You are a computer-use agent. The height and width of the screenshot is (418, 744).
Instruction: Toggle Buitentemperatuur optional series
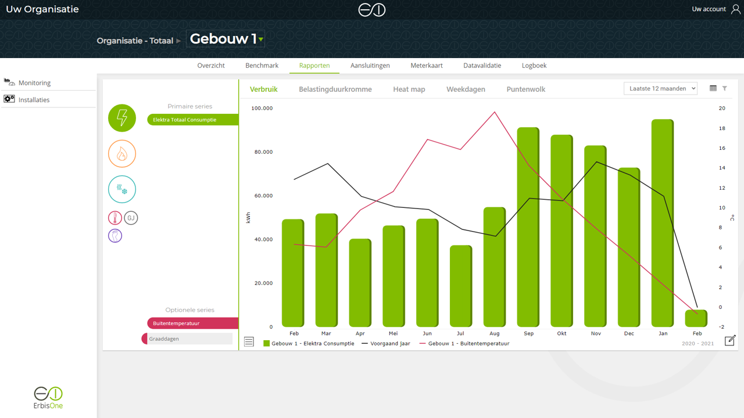point(192,323)
